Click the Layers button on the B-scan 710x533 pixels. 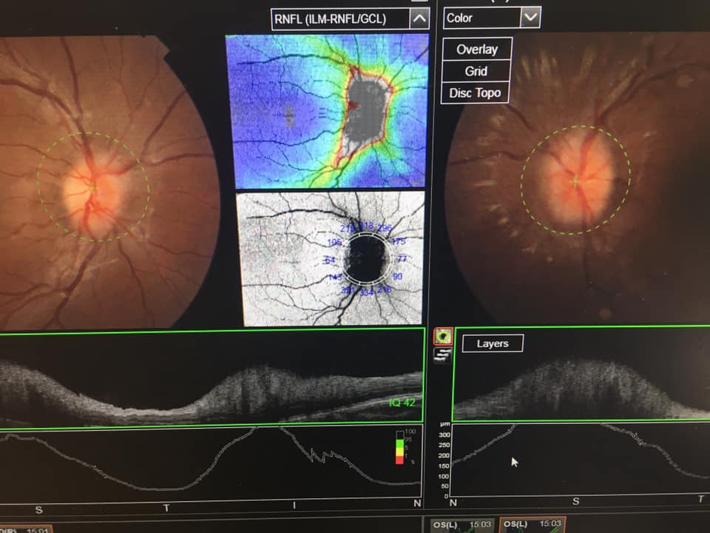click(493, 343)
